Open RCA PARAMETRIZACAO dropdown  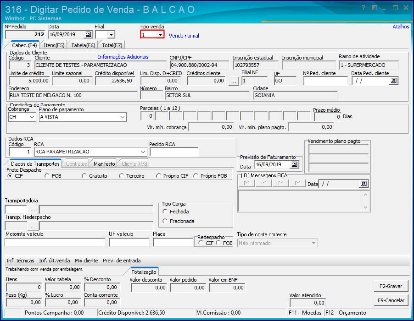(143, 152)
